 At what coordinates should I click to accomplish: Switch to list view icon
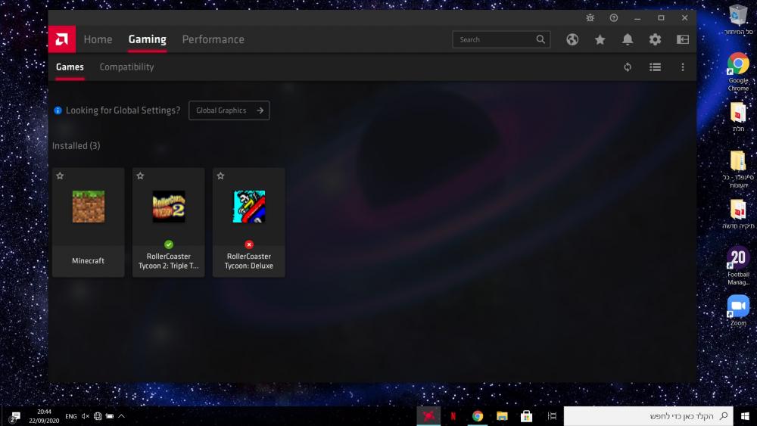coord(655,67)
